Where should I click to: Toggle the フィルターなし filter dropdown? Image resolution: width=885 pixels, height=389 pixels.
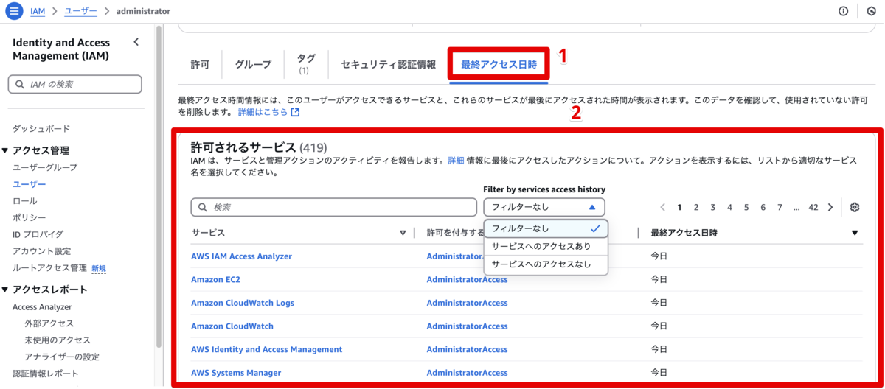[x=544, y=207]
